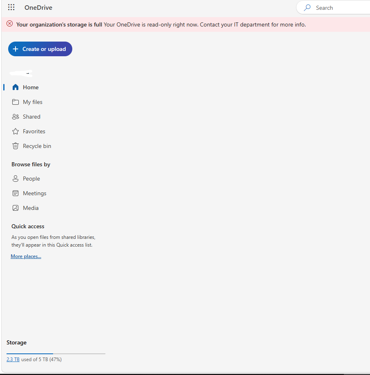
Task: Click 'used of 5 TB (47%)' text
Action: tap(42, 360)
